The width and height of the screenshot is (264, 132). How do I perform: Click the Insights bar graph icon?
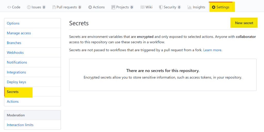[190, 7]
